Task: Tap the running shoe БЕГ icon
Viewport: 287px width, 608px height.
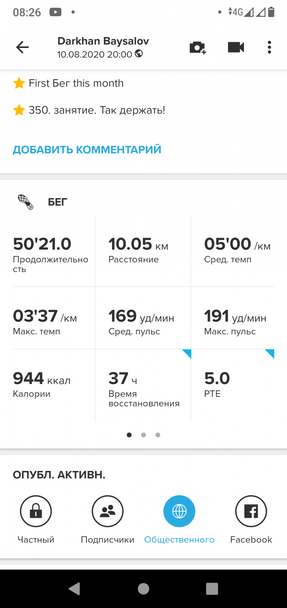Action: (25, 202)
